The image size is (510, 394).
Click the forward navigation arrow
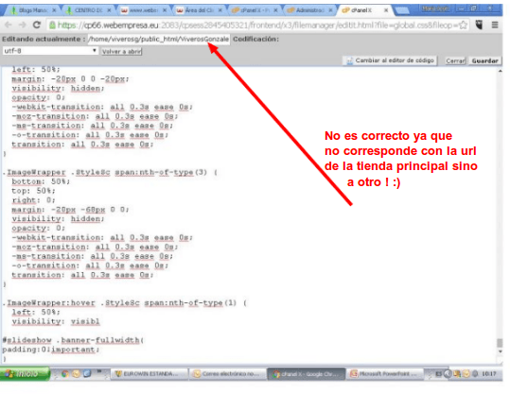(x=23, y=25)
